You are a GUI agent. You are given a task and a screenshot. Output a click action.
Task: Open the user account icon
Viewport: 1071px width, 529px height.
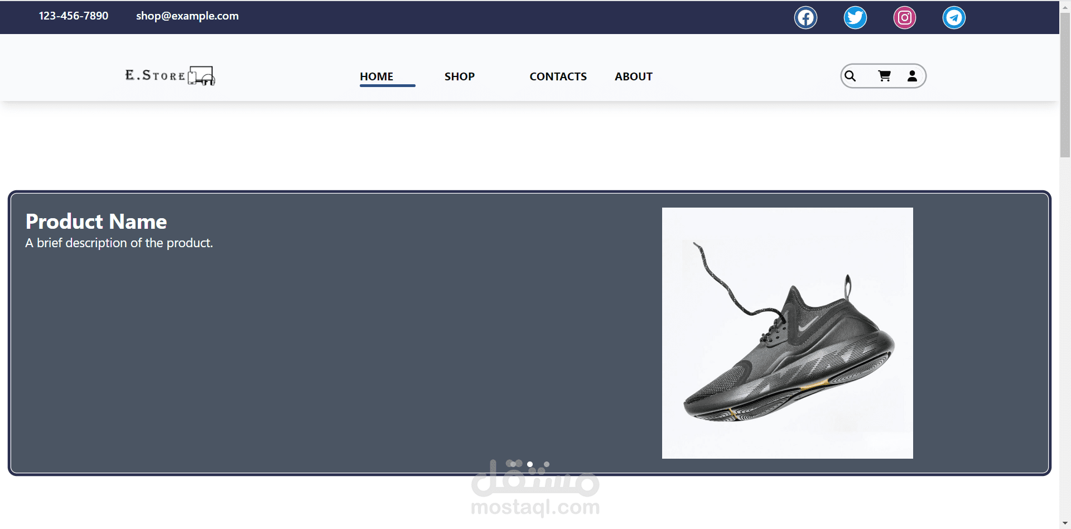(x=912, y=76)
